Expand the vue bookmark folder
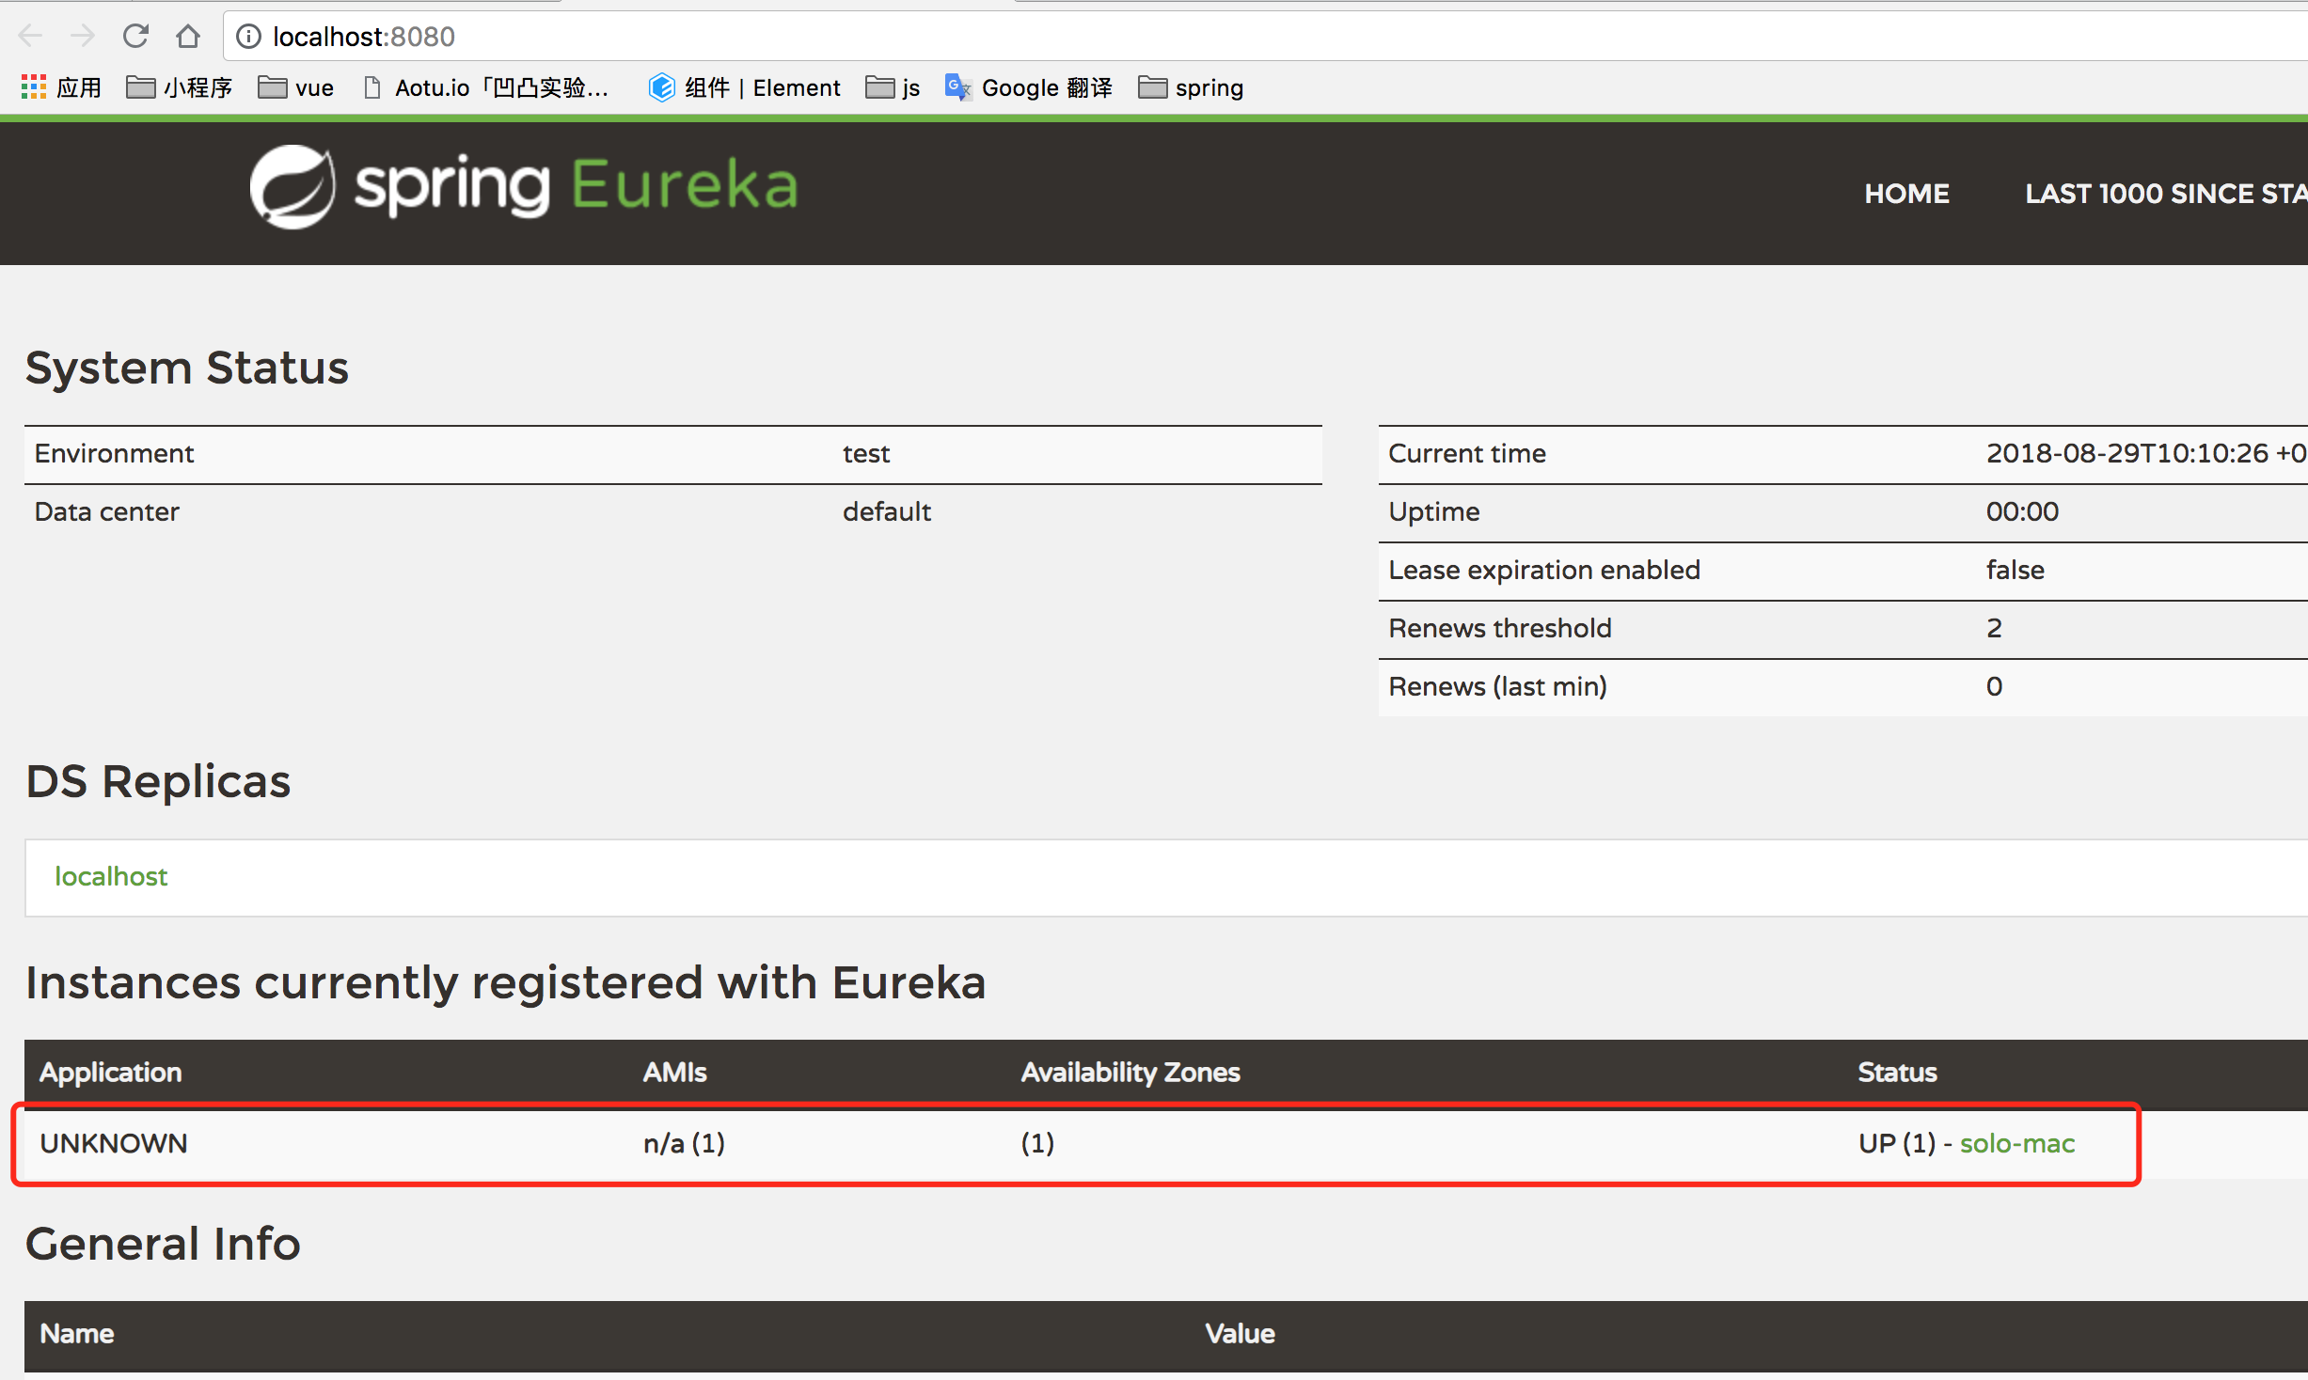This screenshot has height=1380, width=2308. point(296,87)
